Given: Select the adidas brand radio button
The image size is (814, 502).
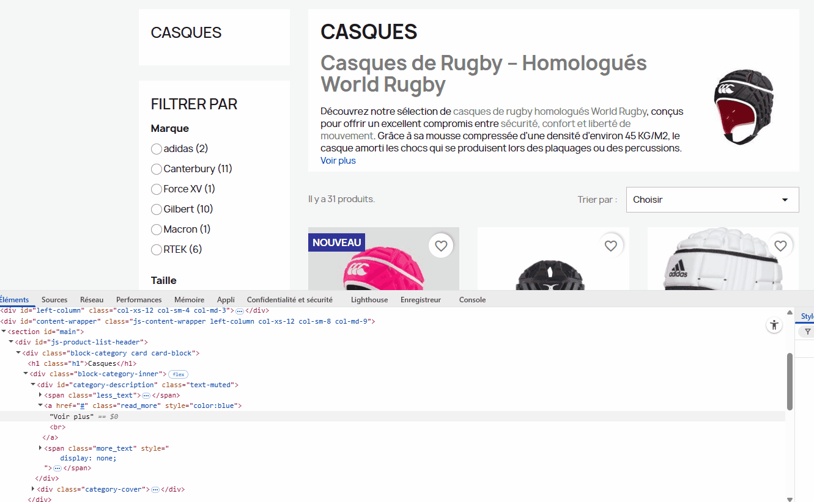Looking at the screenshot, I should pos(156,148).
